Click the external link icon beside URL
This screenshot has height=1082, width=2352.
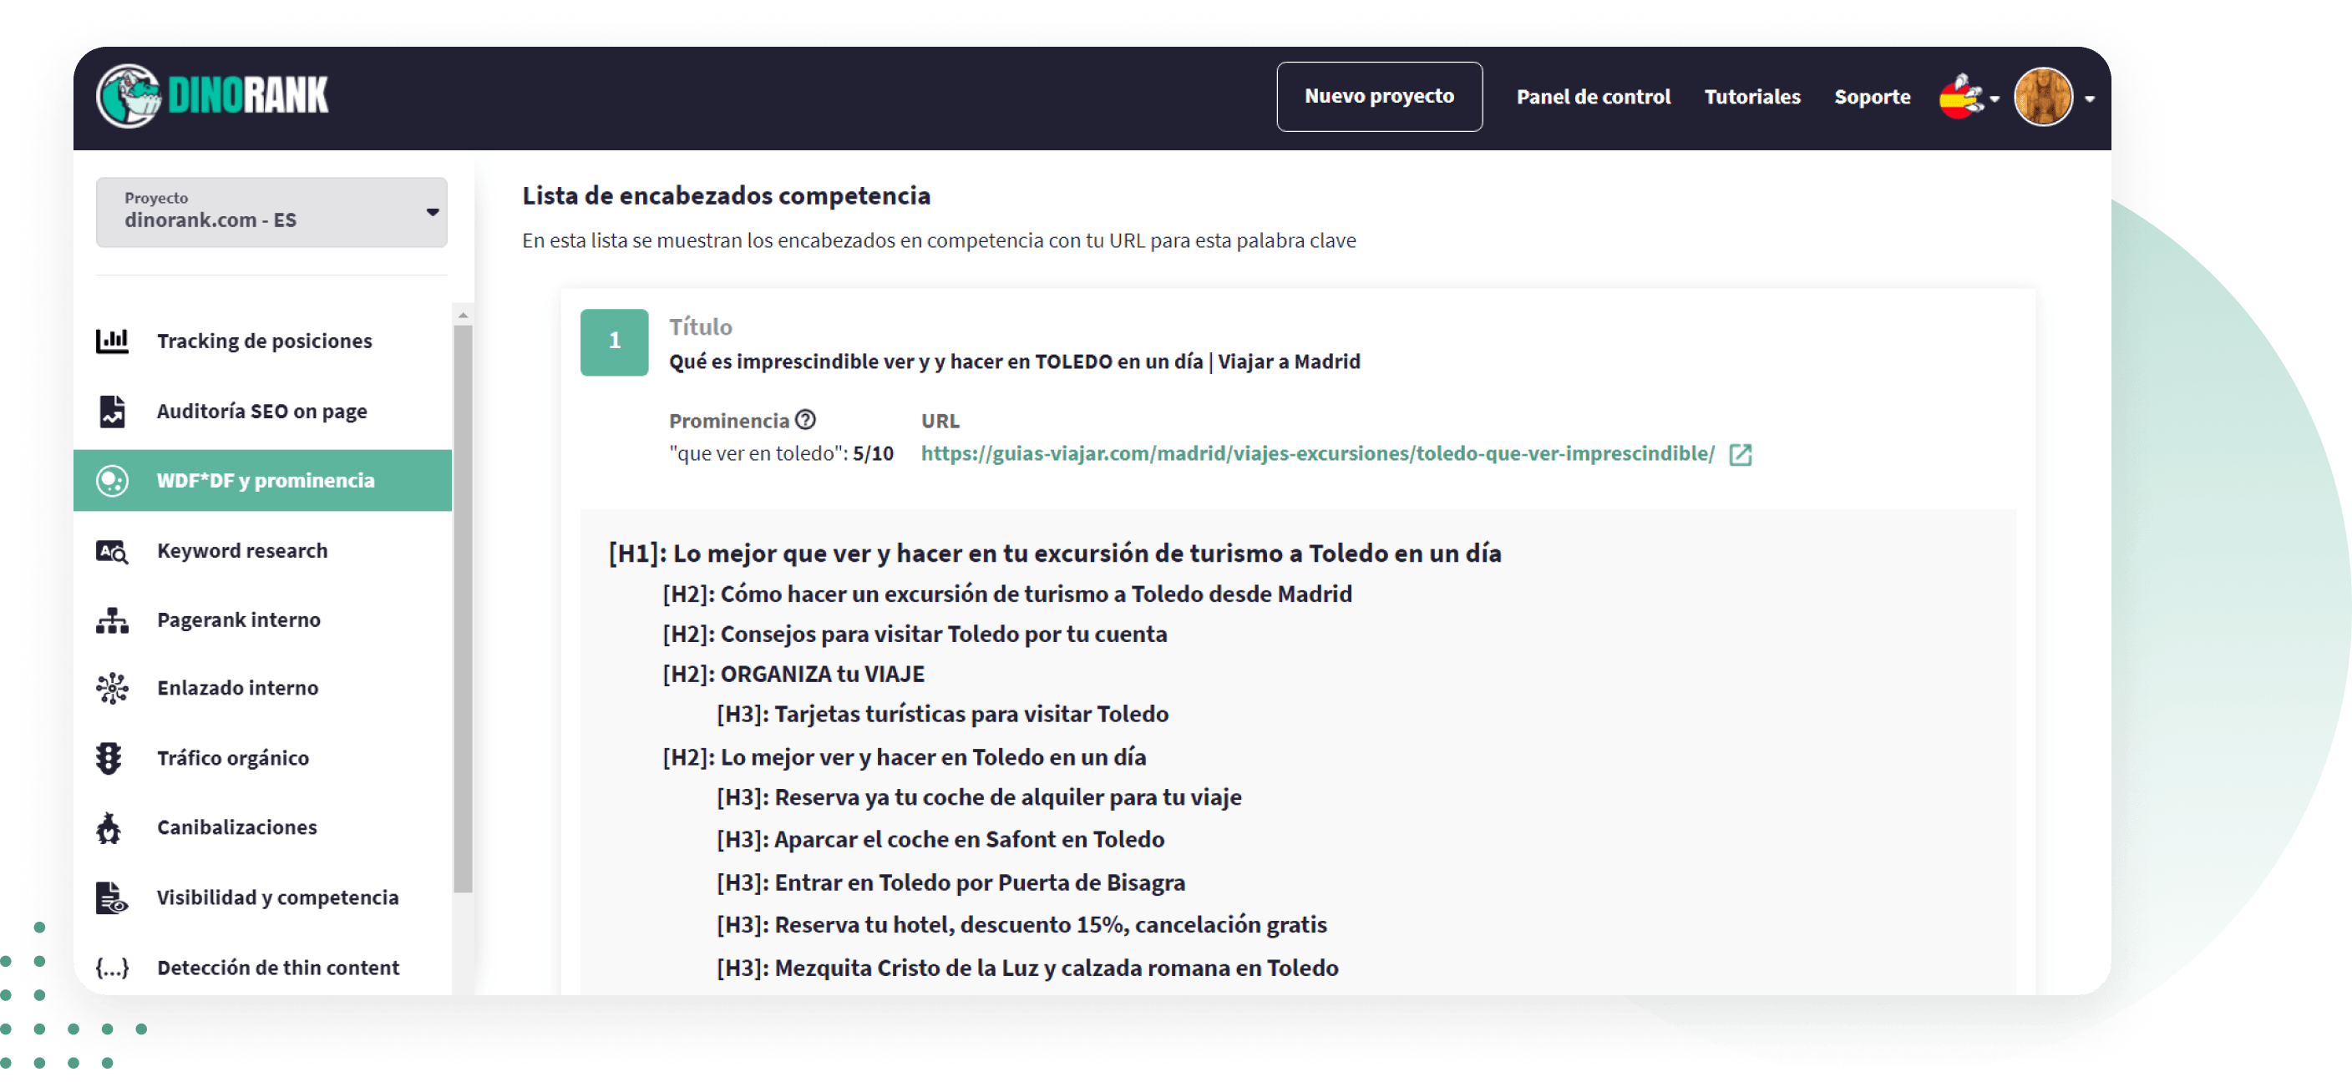point(1739,454)
